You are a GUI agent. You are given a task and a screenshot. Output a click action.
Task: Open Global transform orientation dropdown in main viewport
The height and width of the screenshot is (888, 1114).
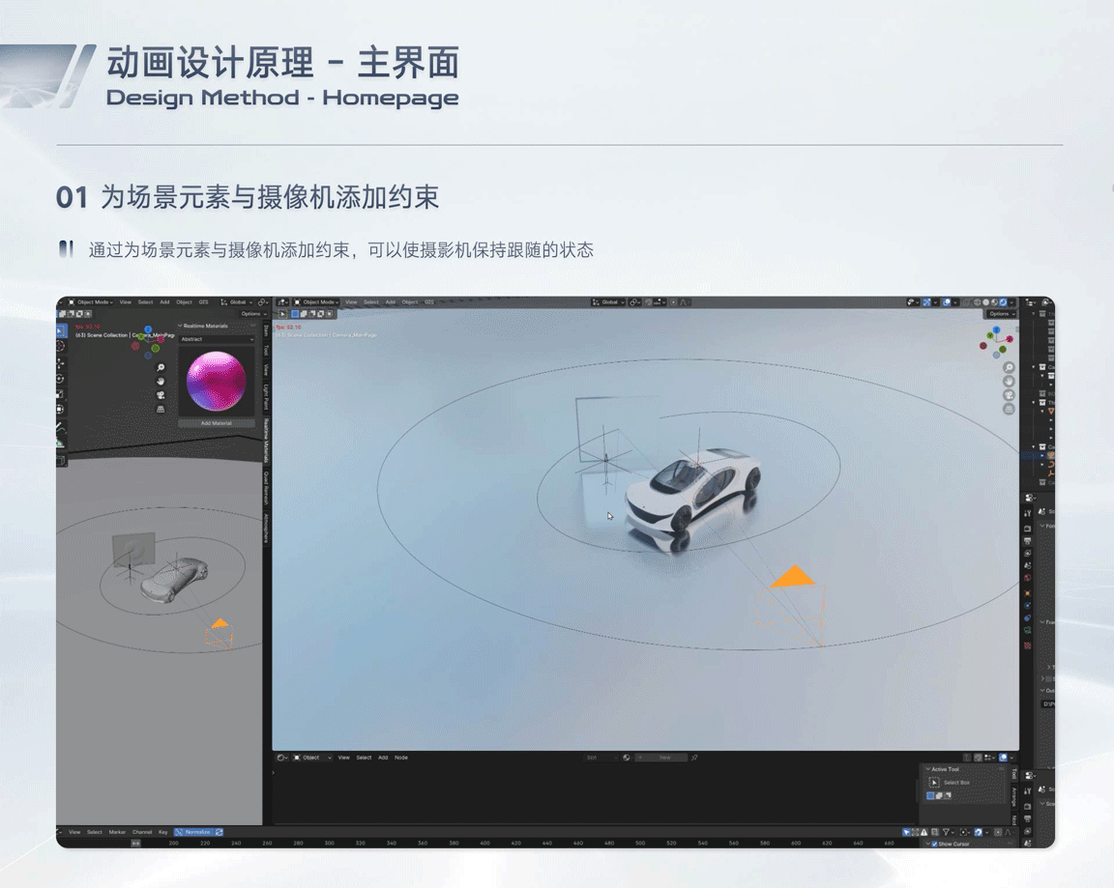(609, 302)
